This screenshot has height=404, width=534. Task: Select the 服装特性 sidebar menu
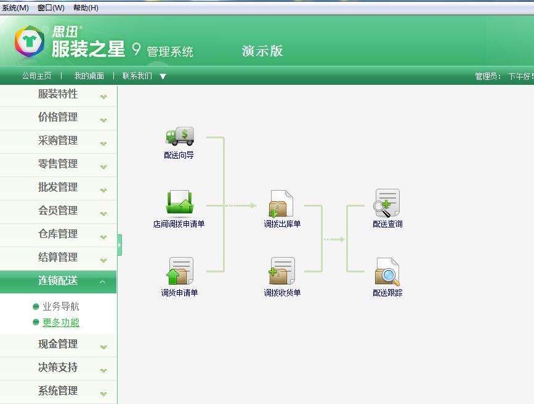(x=59, y=94)
